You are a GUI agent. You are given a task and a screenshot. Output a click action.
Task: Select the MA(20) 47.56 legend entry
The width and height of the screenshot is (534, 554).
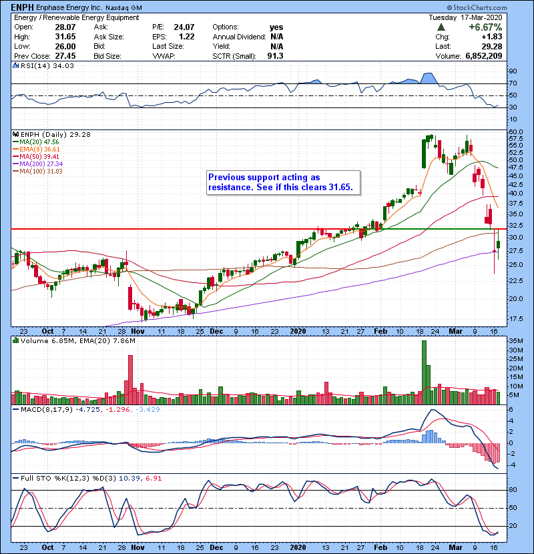point(35,142)
